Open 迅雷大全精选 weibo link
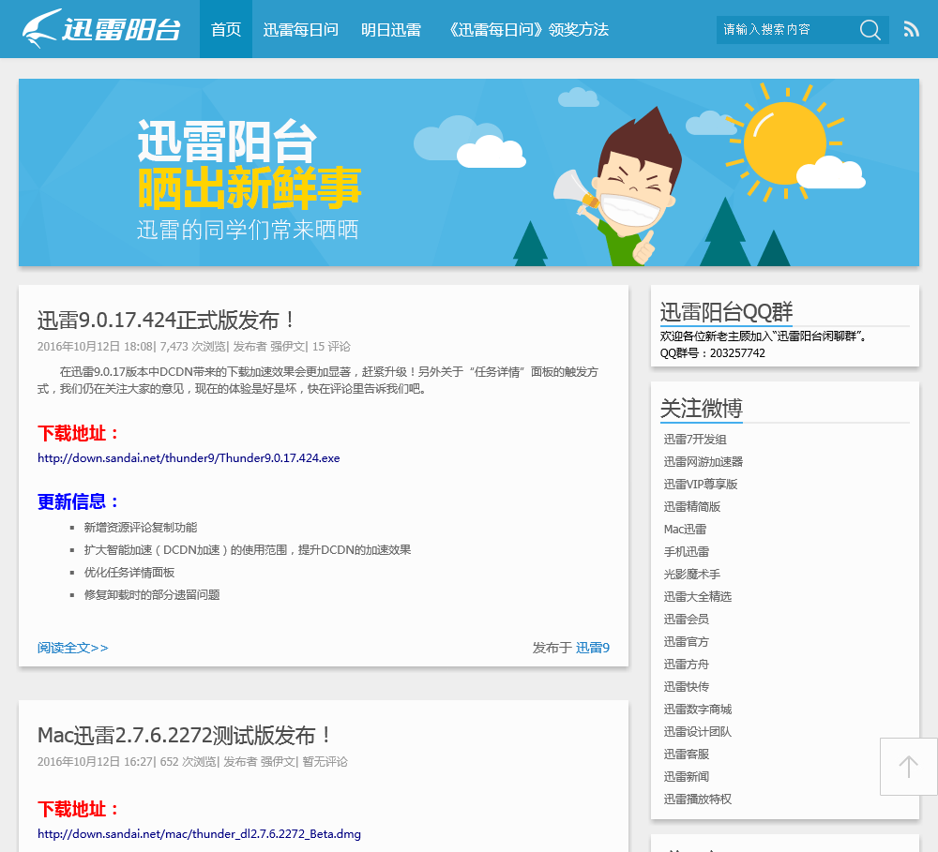The image size is (938, 852). (x=698, y=597)
